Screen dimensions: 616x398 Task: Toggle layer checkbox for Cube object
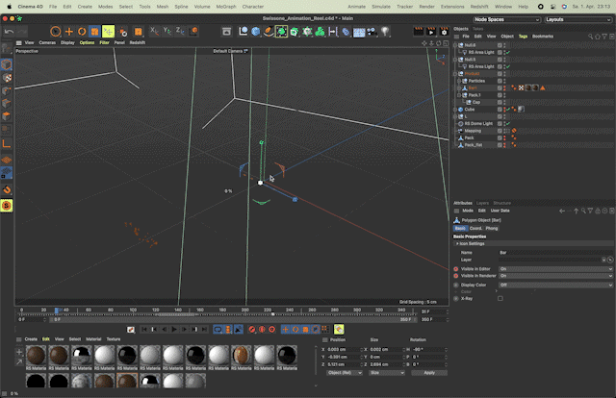pos(500,110)
